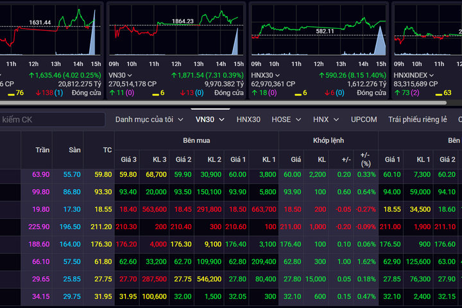Click the +/- (%) column header
This screenshot has height=308, width=462.
[364, 158]
